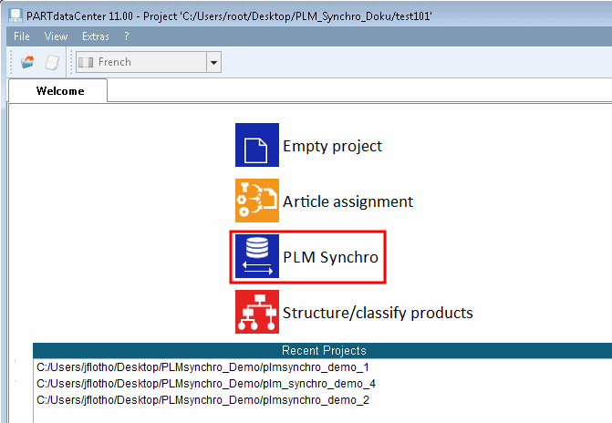Screen dimensions: 612x423
Task: Select the Structure/classify products text label
Action: pos(378,313)
